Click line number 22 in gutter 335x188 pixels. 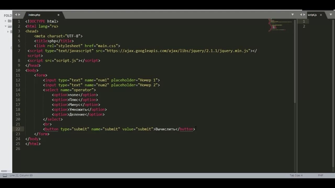(18, 129)
